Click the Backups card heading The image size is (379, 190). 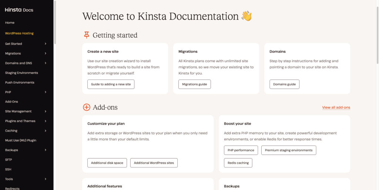[x=232, y=186]
